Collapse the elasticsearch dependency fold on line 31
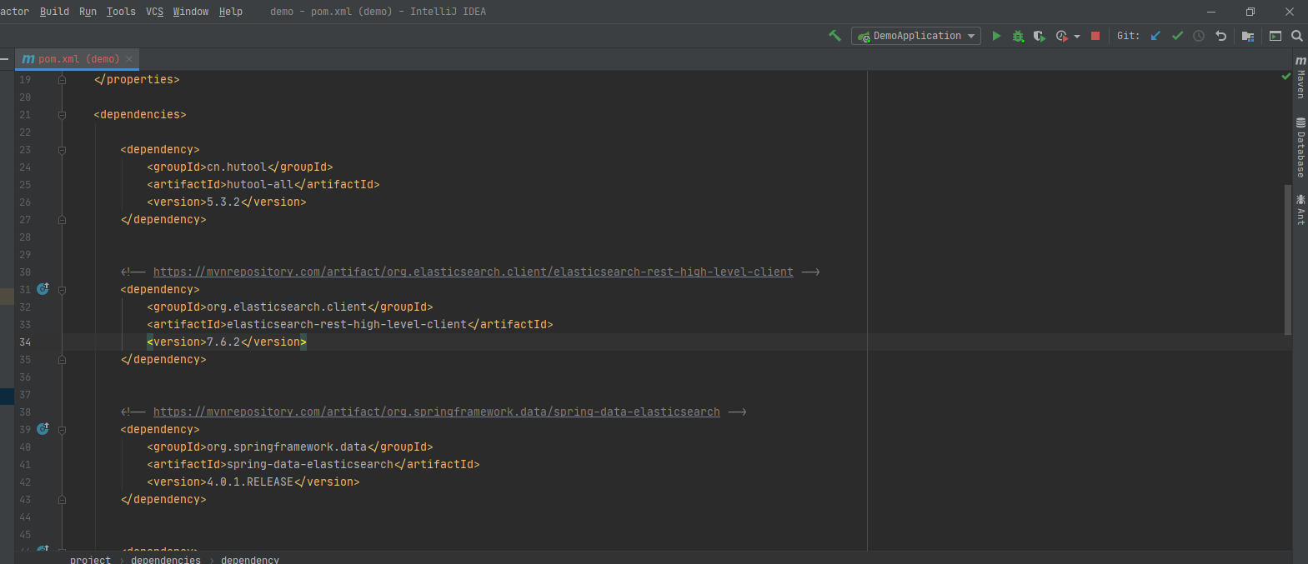Screen dimensions: 1308x564 click(62, 290)
